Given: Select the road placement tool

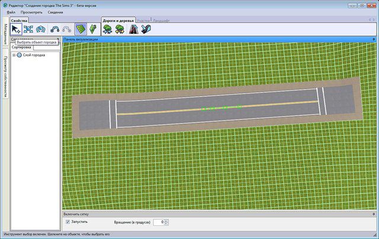Looking at the screenshot, I should (133, 29).
